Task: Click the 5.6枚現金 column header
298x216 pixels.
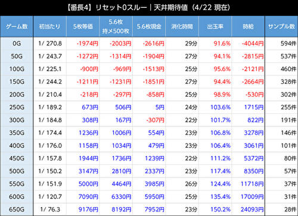Action: pos(149,27)
